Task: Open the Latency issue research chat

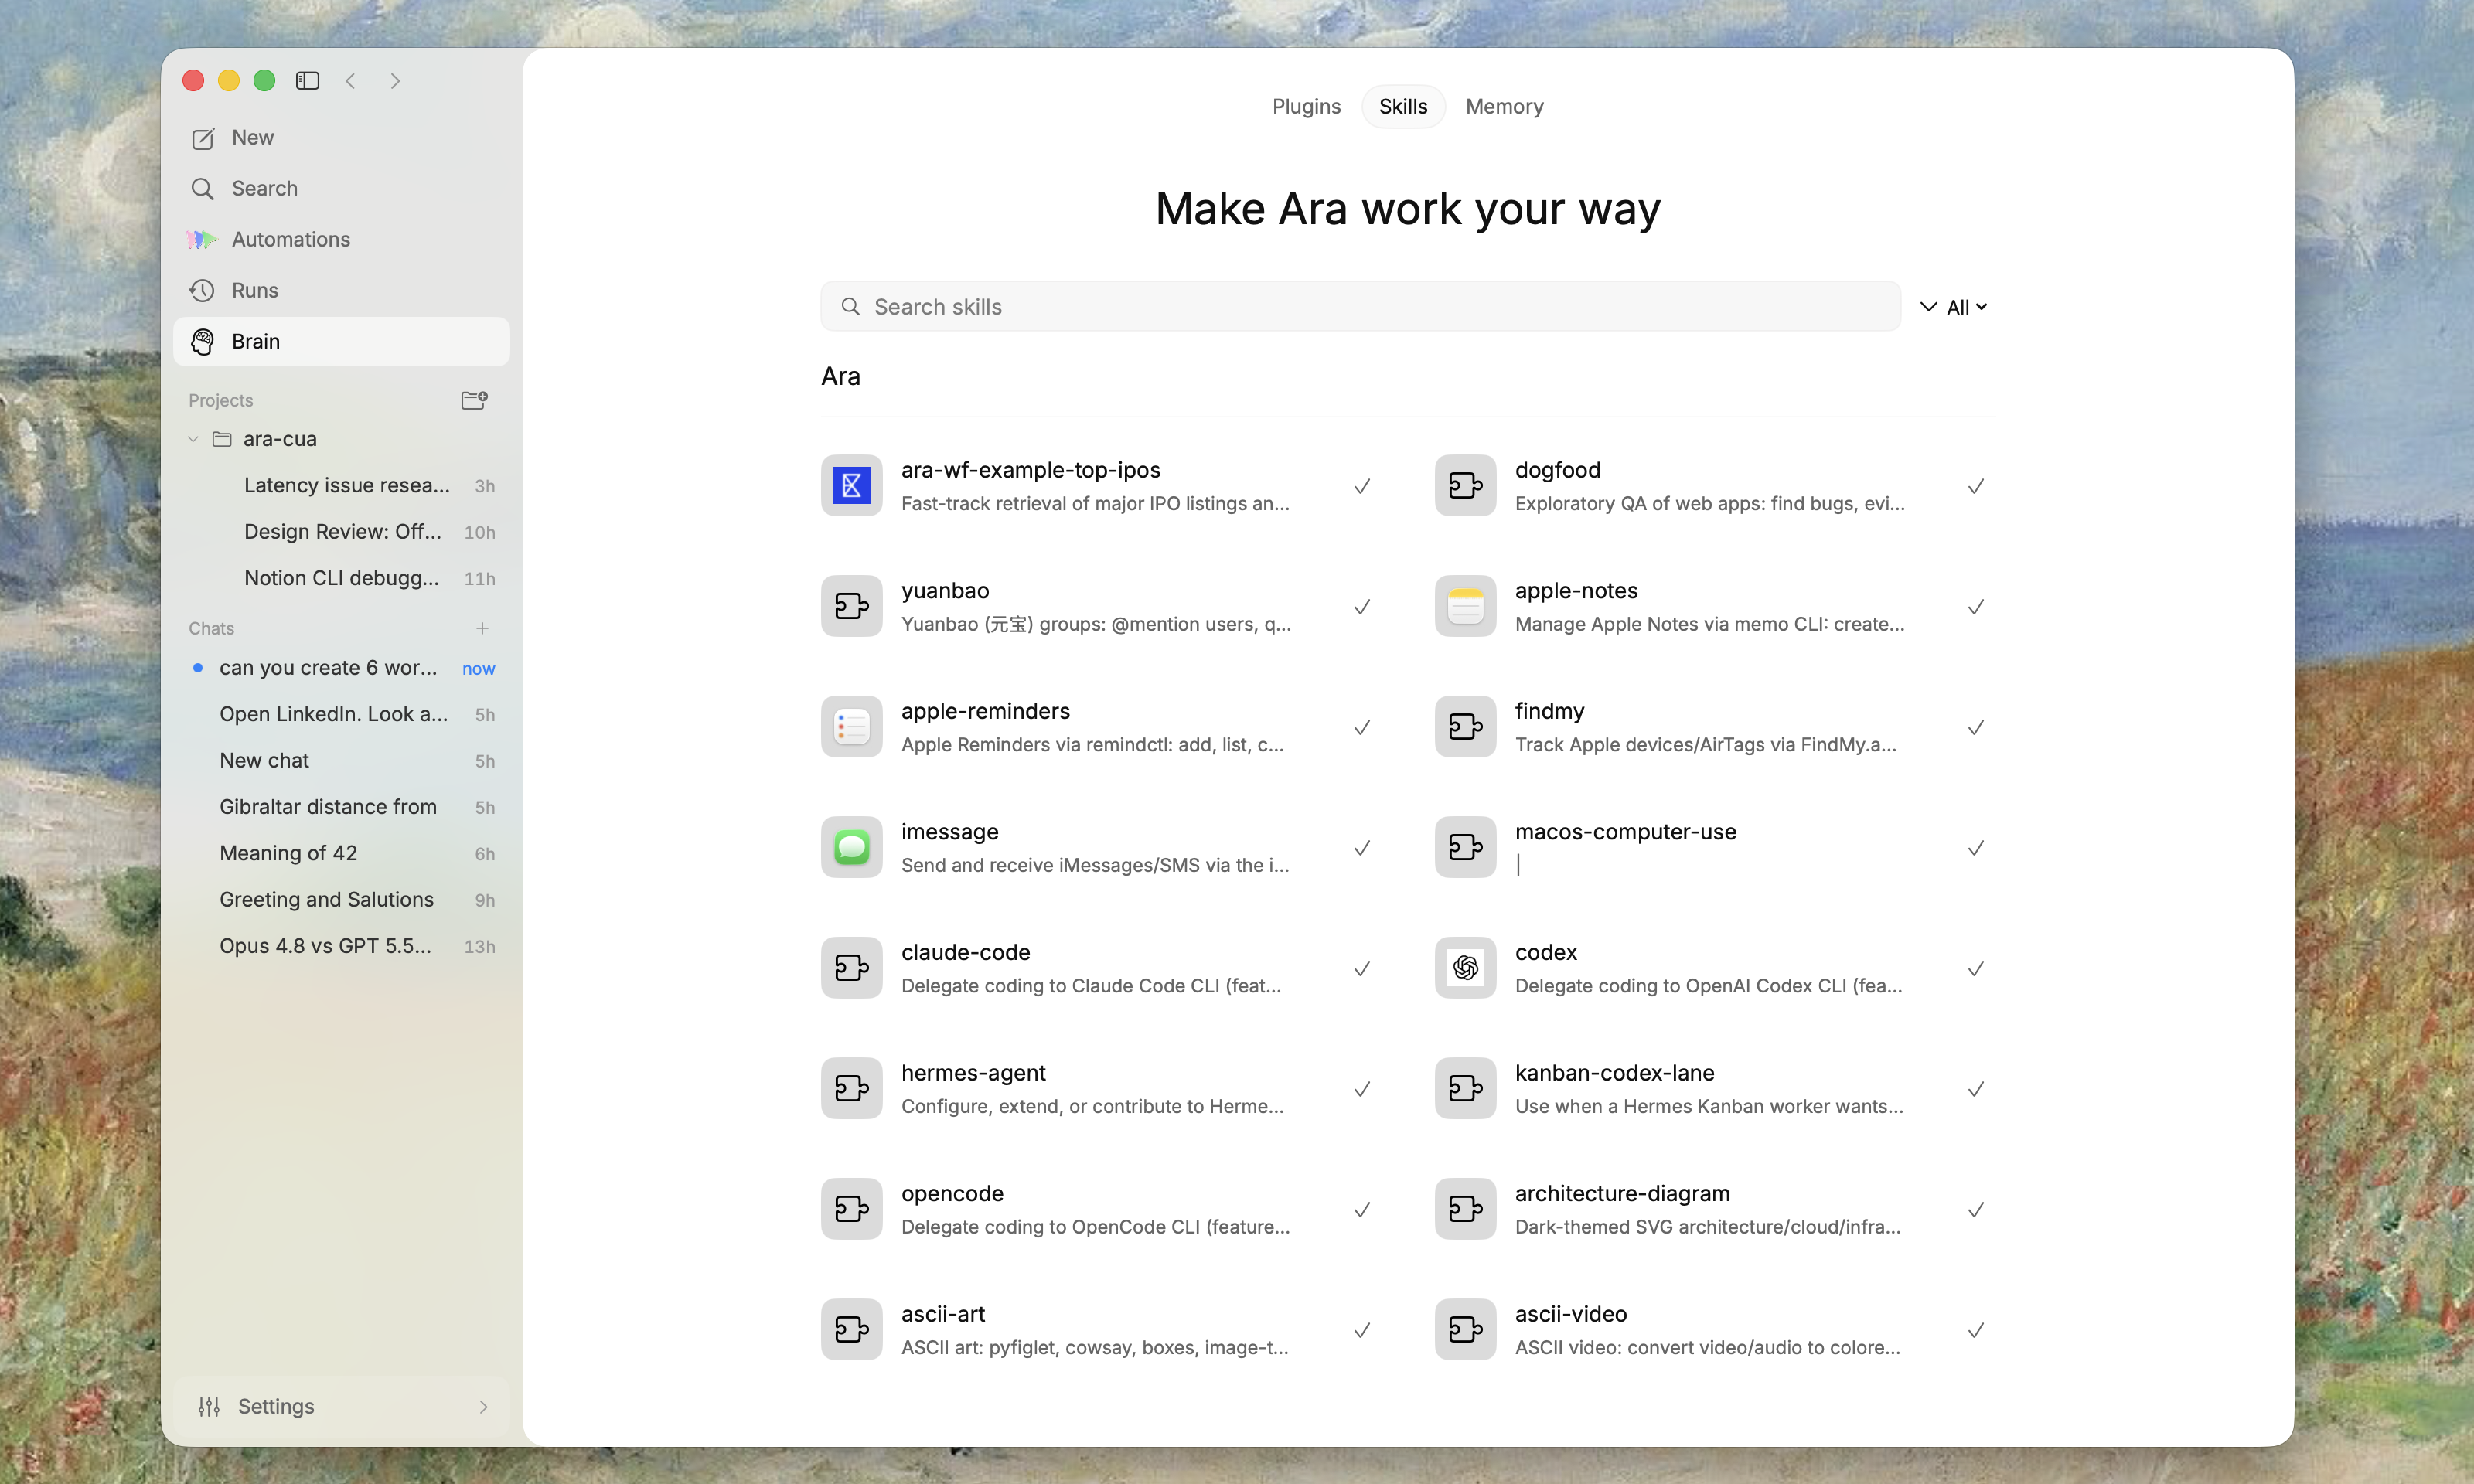Action: (x=342, y=486)
